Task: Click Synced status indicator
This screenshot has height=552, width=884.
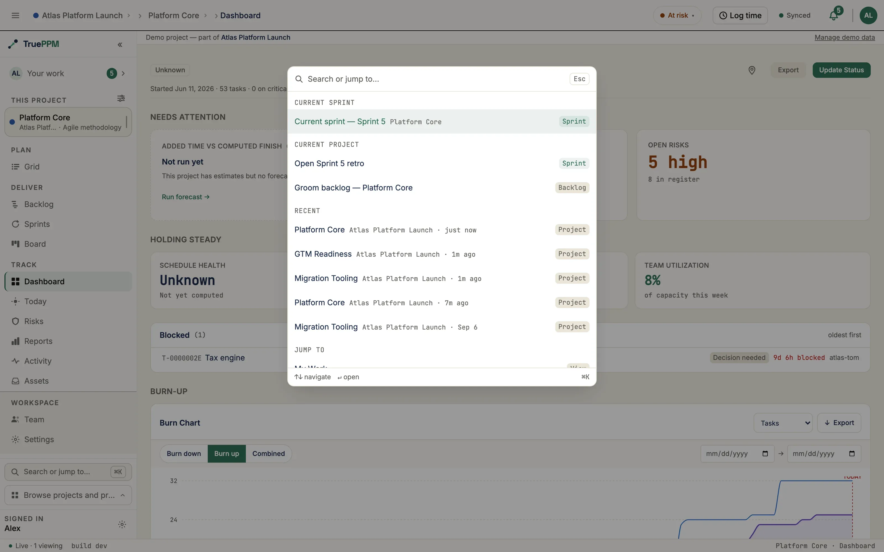Action: [x=794, y=15]
